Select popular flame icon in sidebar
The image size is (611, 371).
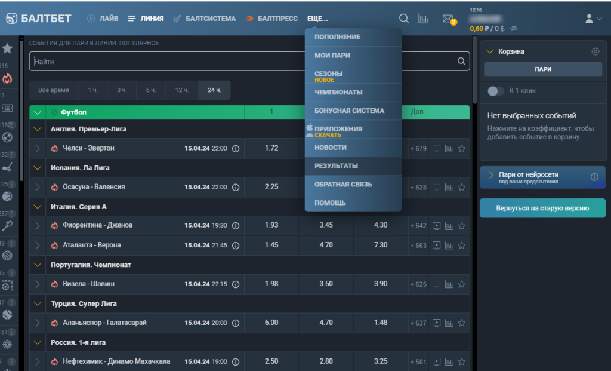(x=7, y=78)
